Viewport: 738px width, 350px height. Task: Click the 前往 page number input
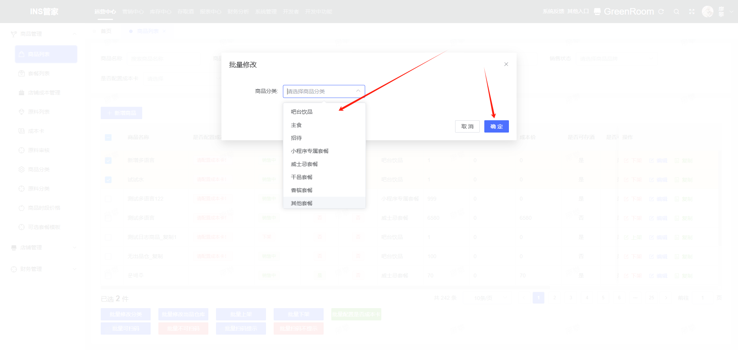[703, 298]
